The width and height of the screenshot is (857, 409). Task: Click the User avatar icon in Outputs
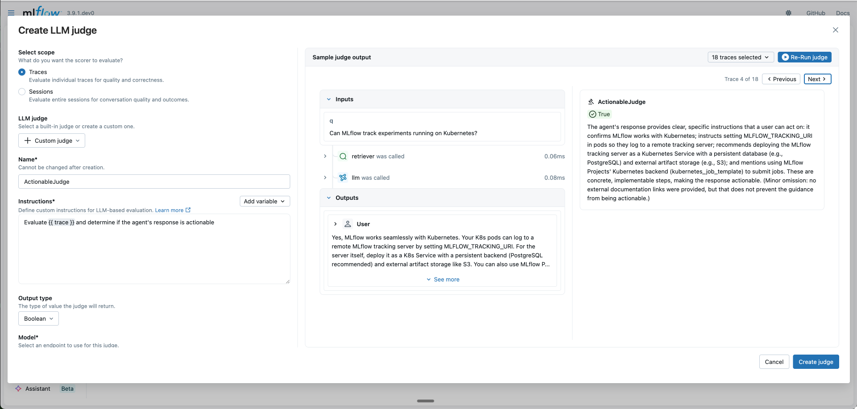pyautogui.click(x=348, y=224)
